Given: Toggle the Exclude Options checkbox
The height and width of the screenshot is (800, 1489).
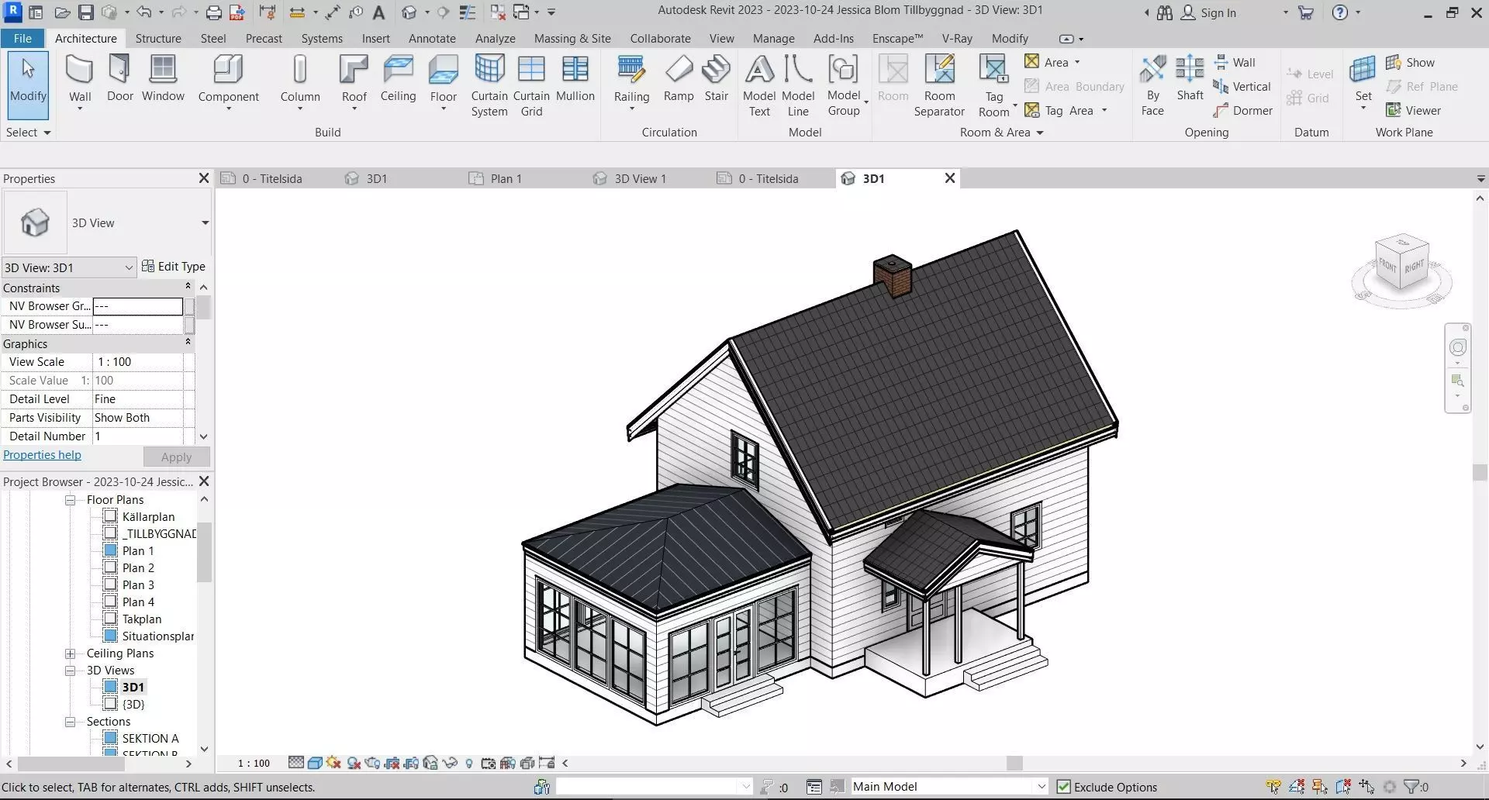Looking at the screenshot, I should [1064, 787].
